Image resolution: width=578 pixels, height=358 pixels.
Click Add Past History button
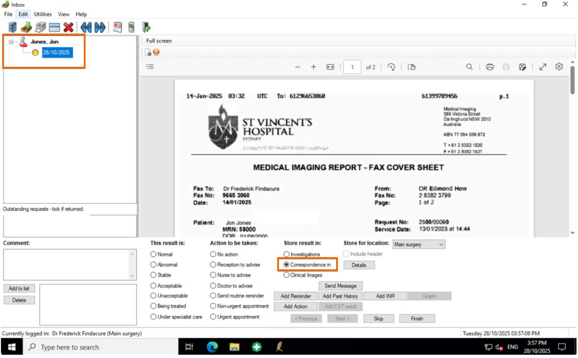click(341, 296)
